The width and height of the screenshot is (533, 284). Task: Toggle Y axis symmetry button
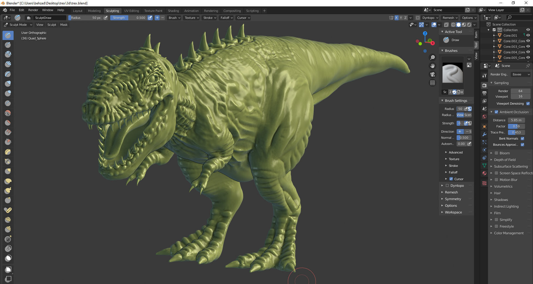[x=401, y=18]
